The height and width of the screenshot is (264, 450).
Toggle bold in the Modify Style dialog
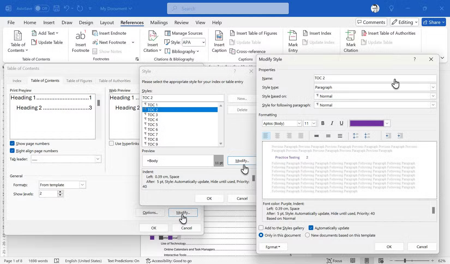pos(323,123)
